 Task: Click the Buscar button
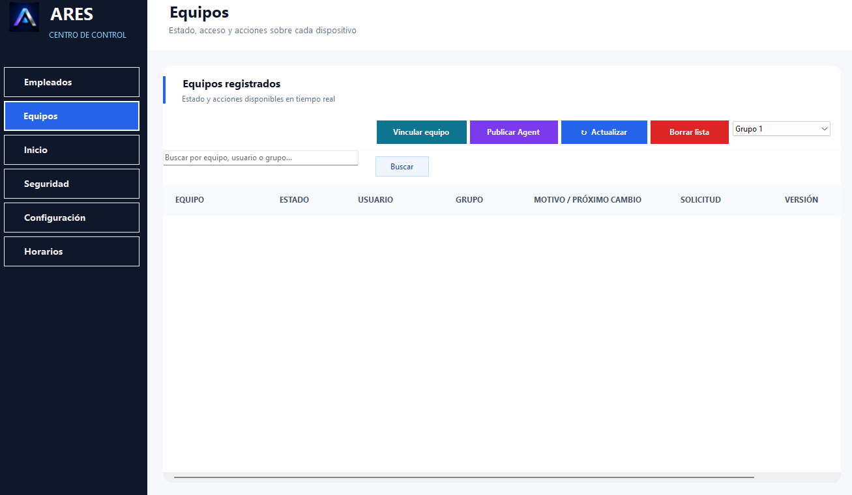(402, 167)
